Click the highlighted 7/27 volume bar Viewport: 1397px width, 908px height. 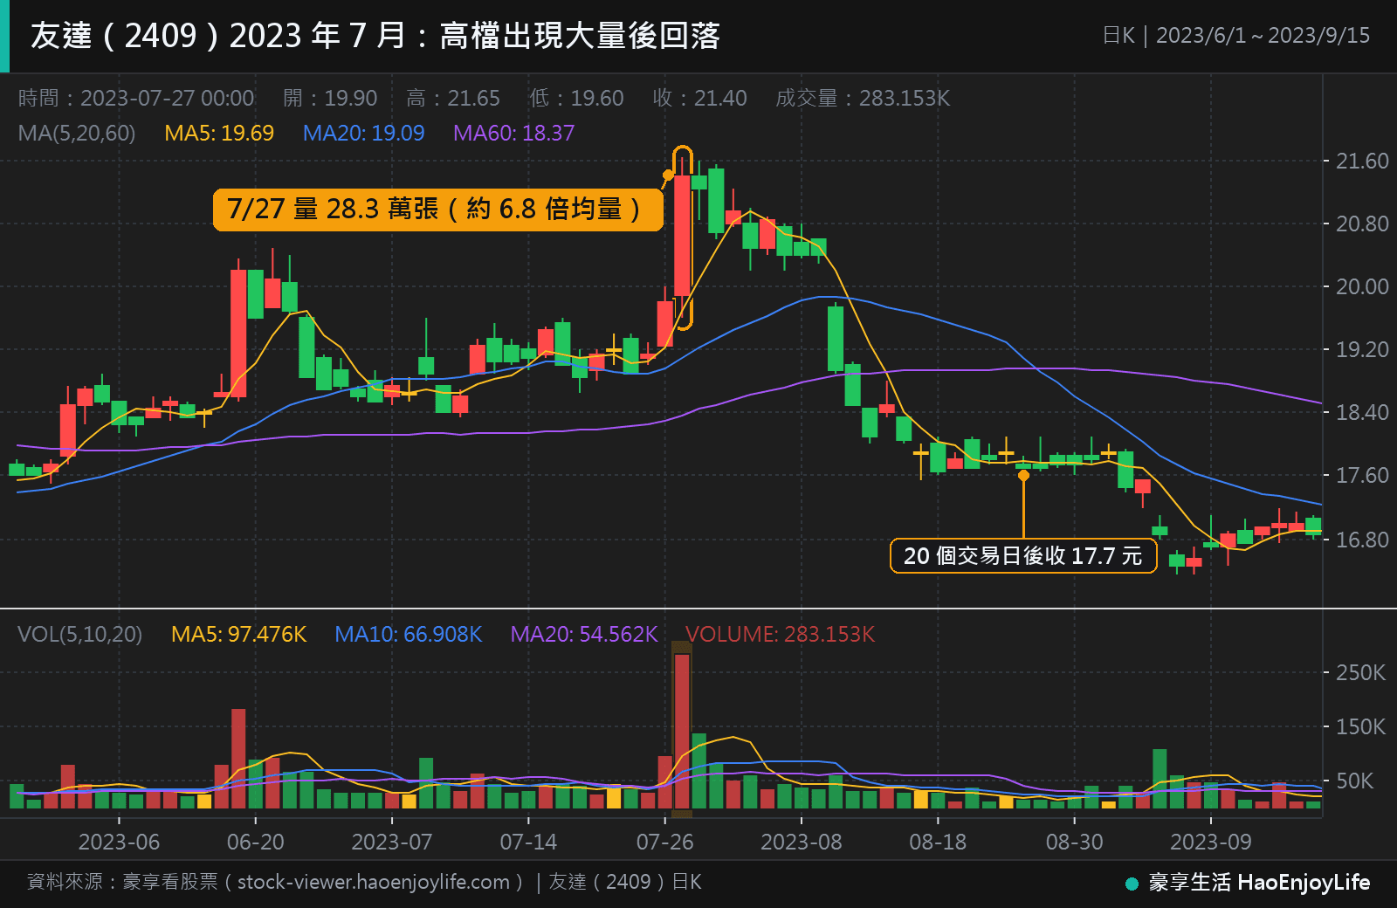[x=682, y=732]
